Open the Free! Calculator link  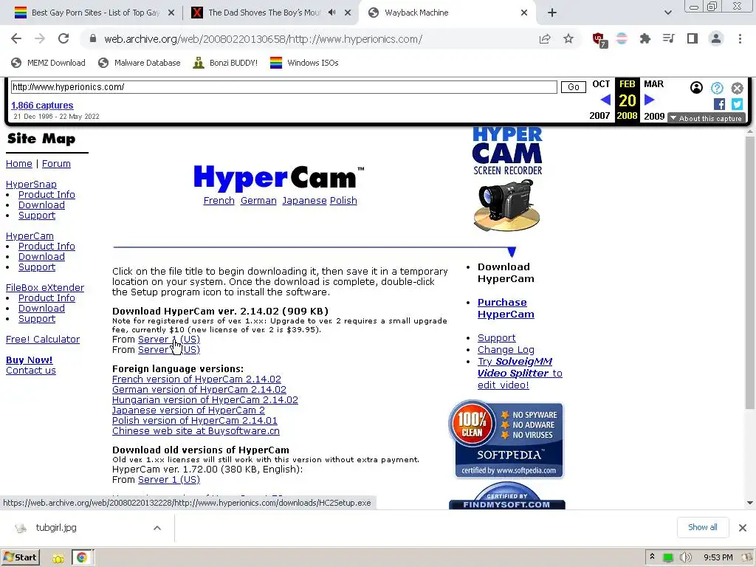pyautogui.click(x=42, y=339)
